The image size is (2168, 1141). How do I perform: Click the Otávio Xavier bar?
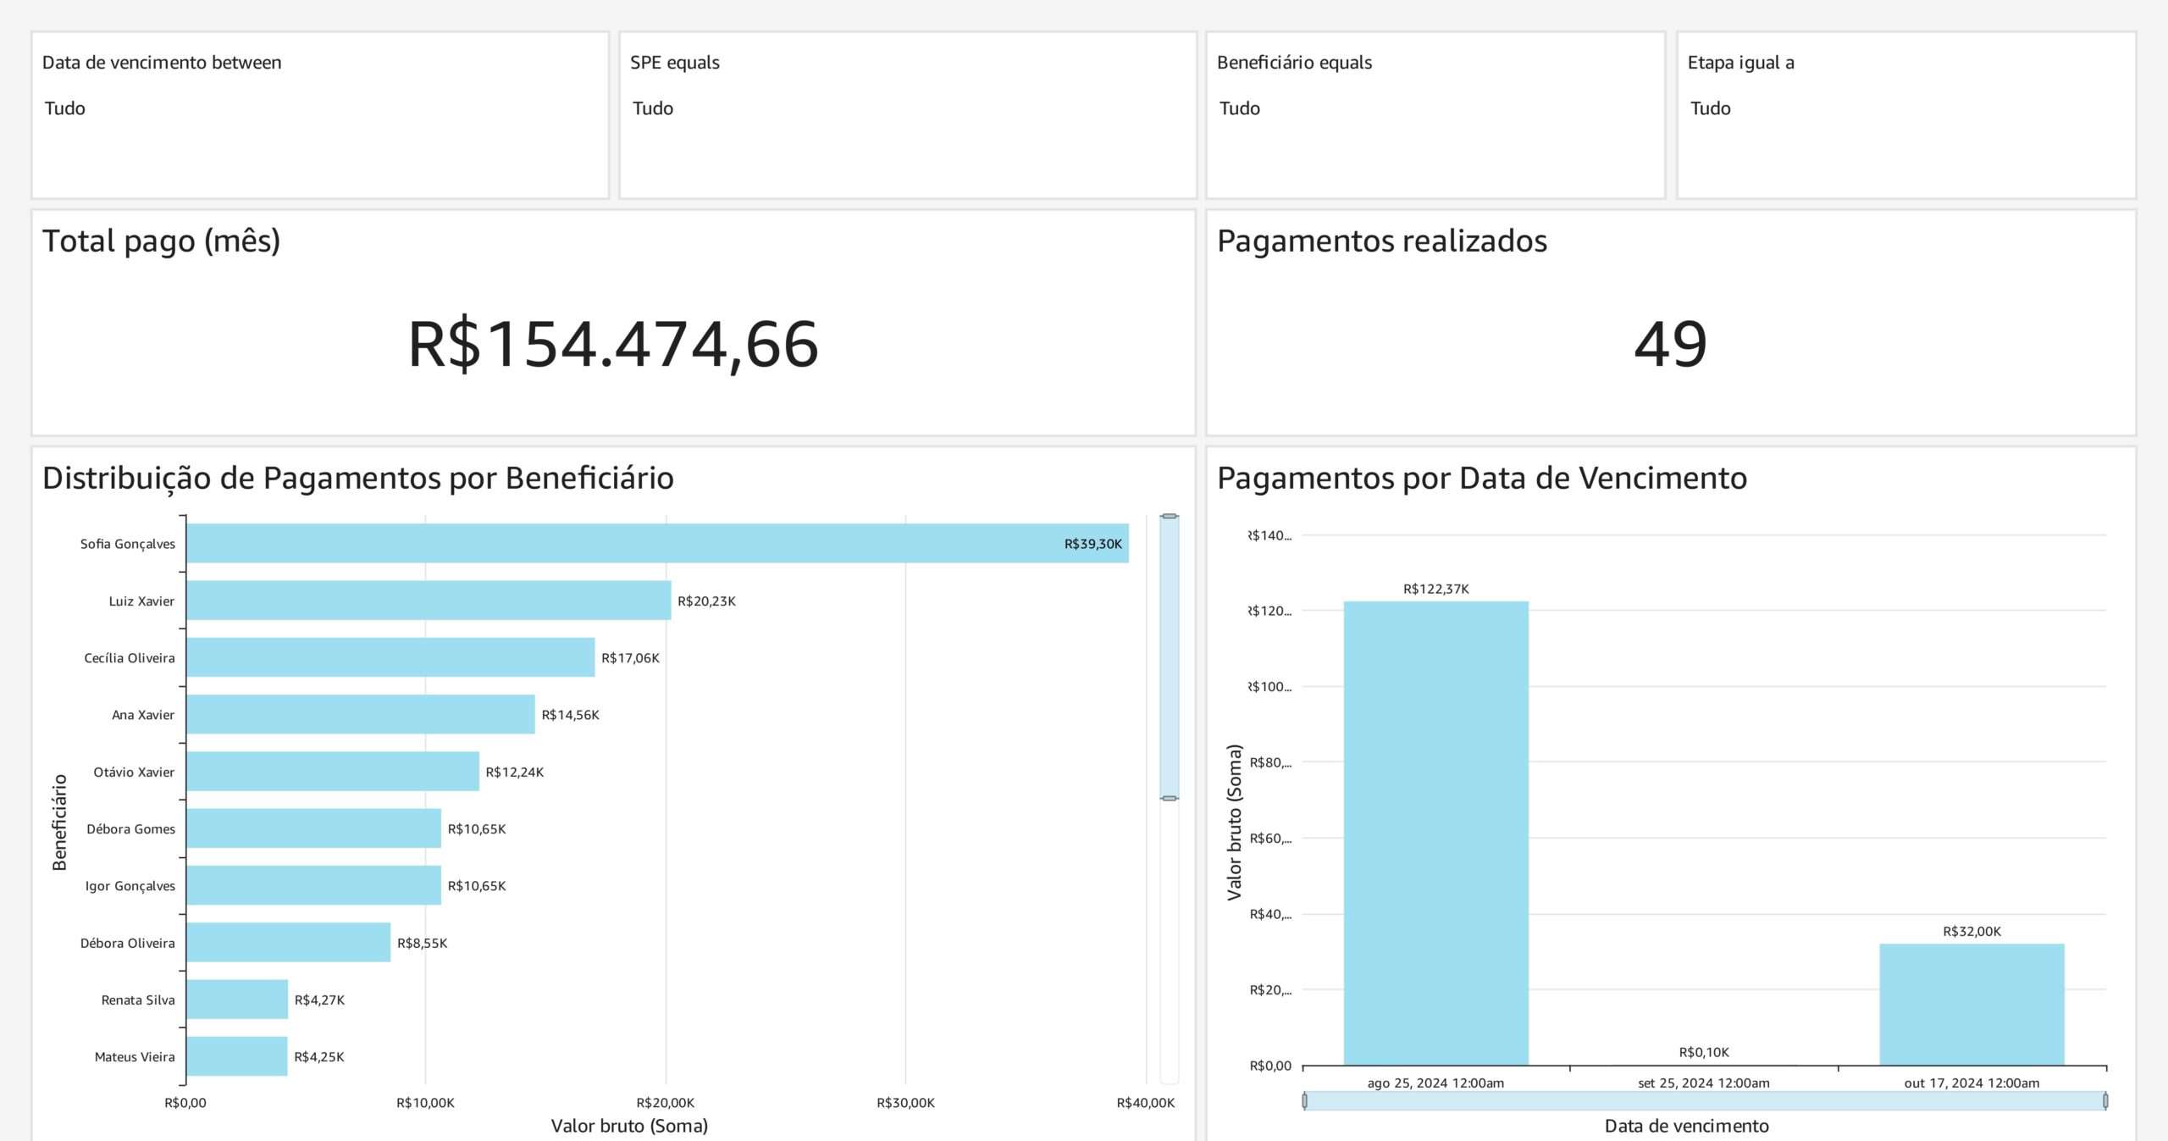333,771
